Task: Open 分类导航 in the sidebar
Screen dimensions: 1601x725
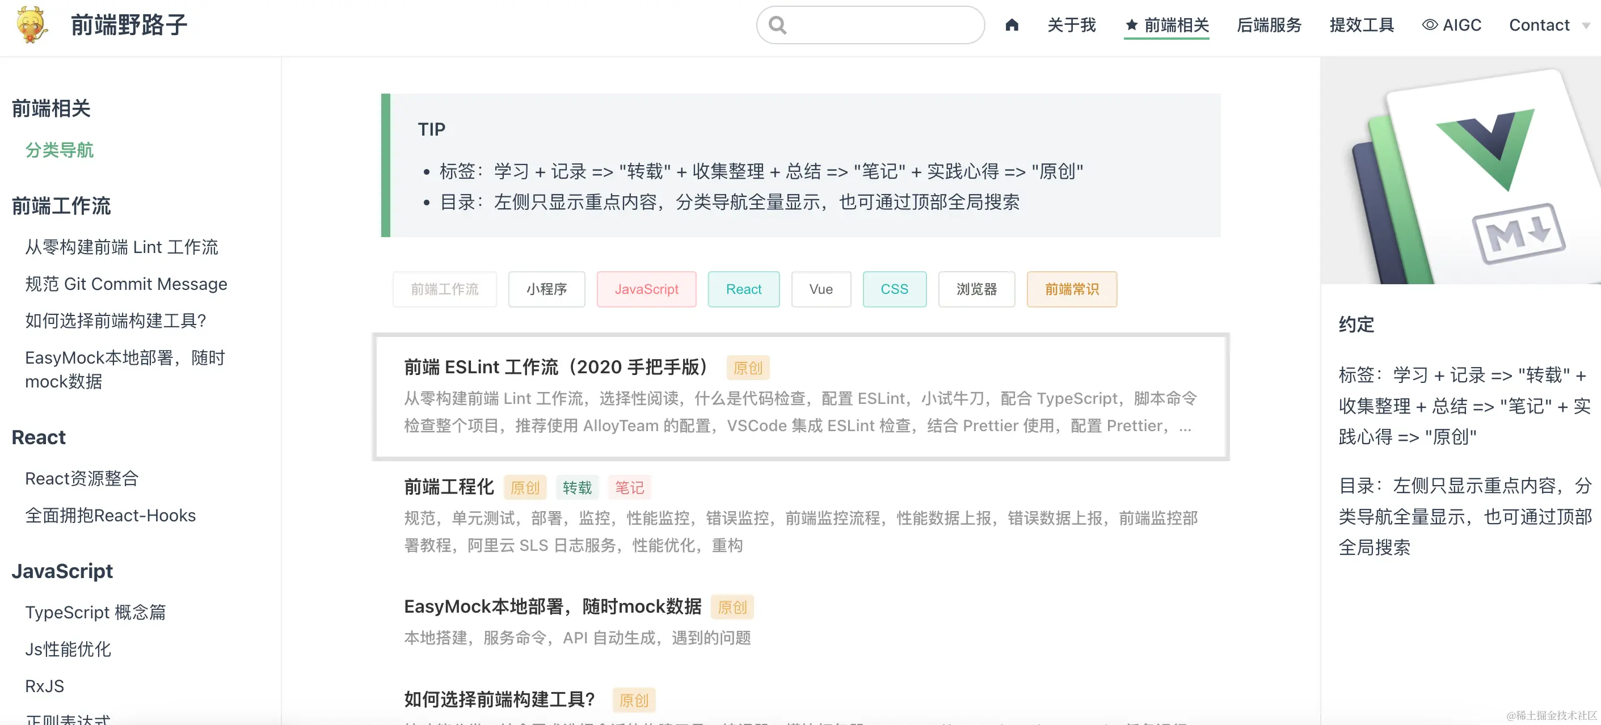Action: click(x=59, y=150)
